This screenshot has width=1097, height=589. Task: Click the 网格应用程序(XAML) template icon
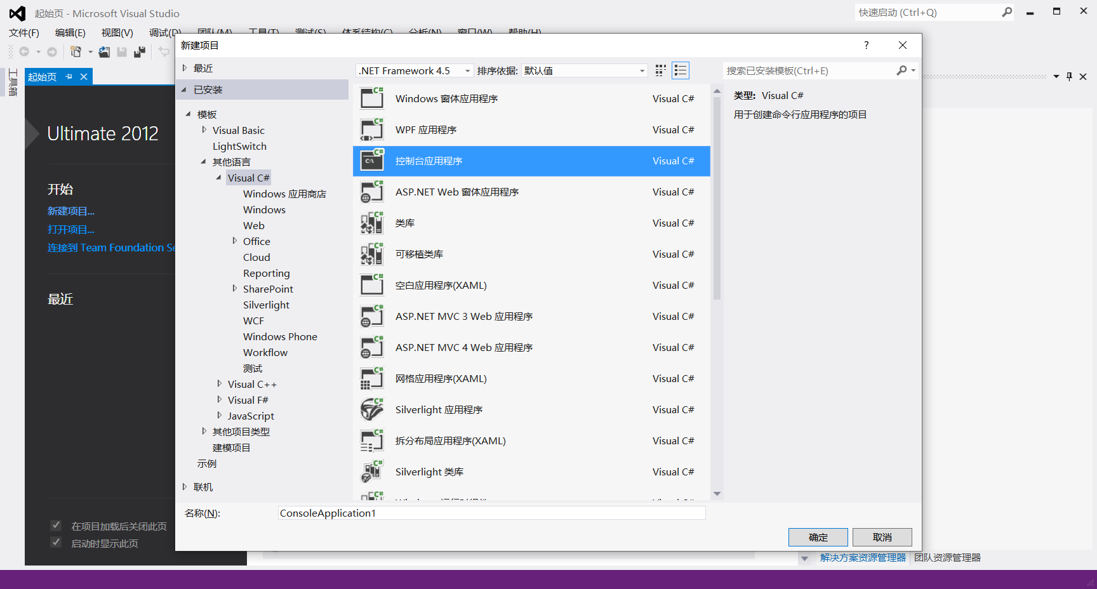[x=372, y=378]
